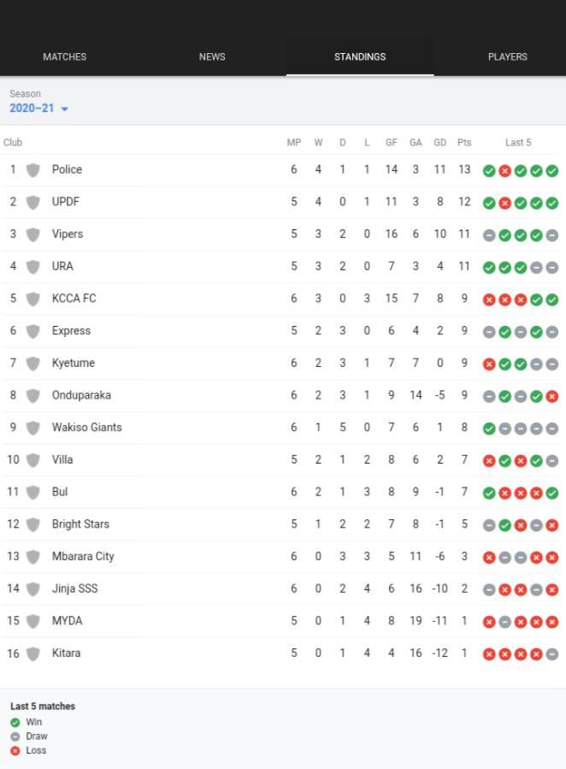
Task: Click the Pts column header
Action: 464,143
